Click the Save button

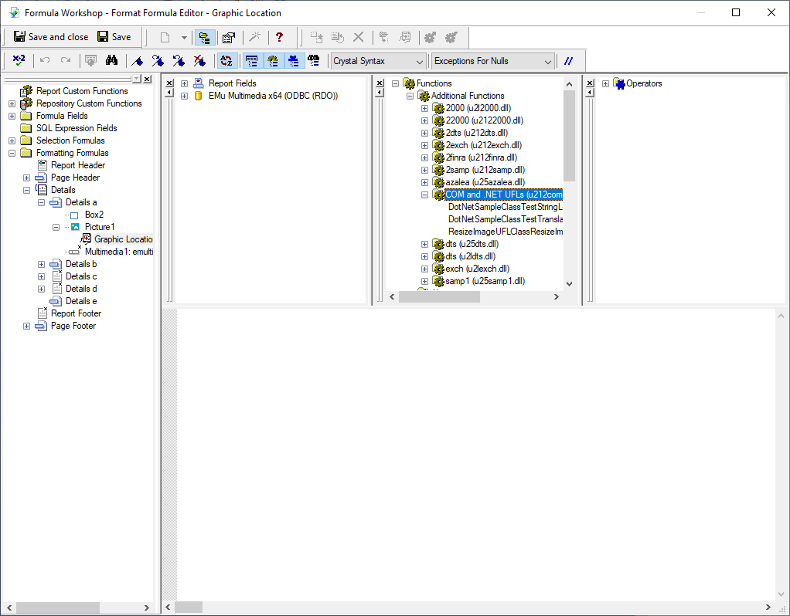(114, 37)
